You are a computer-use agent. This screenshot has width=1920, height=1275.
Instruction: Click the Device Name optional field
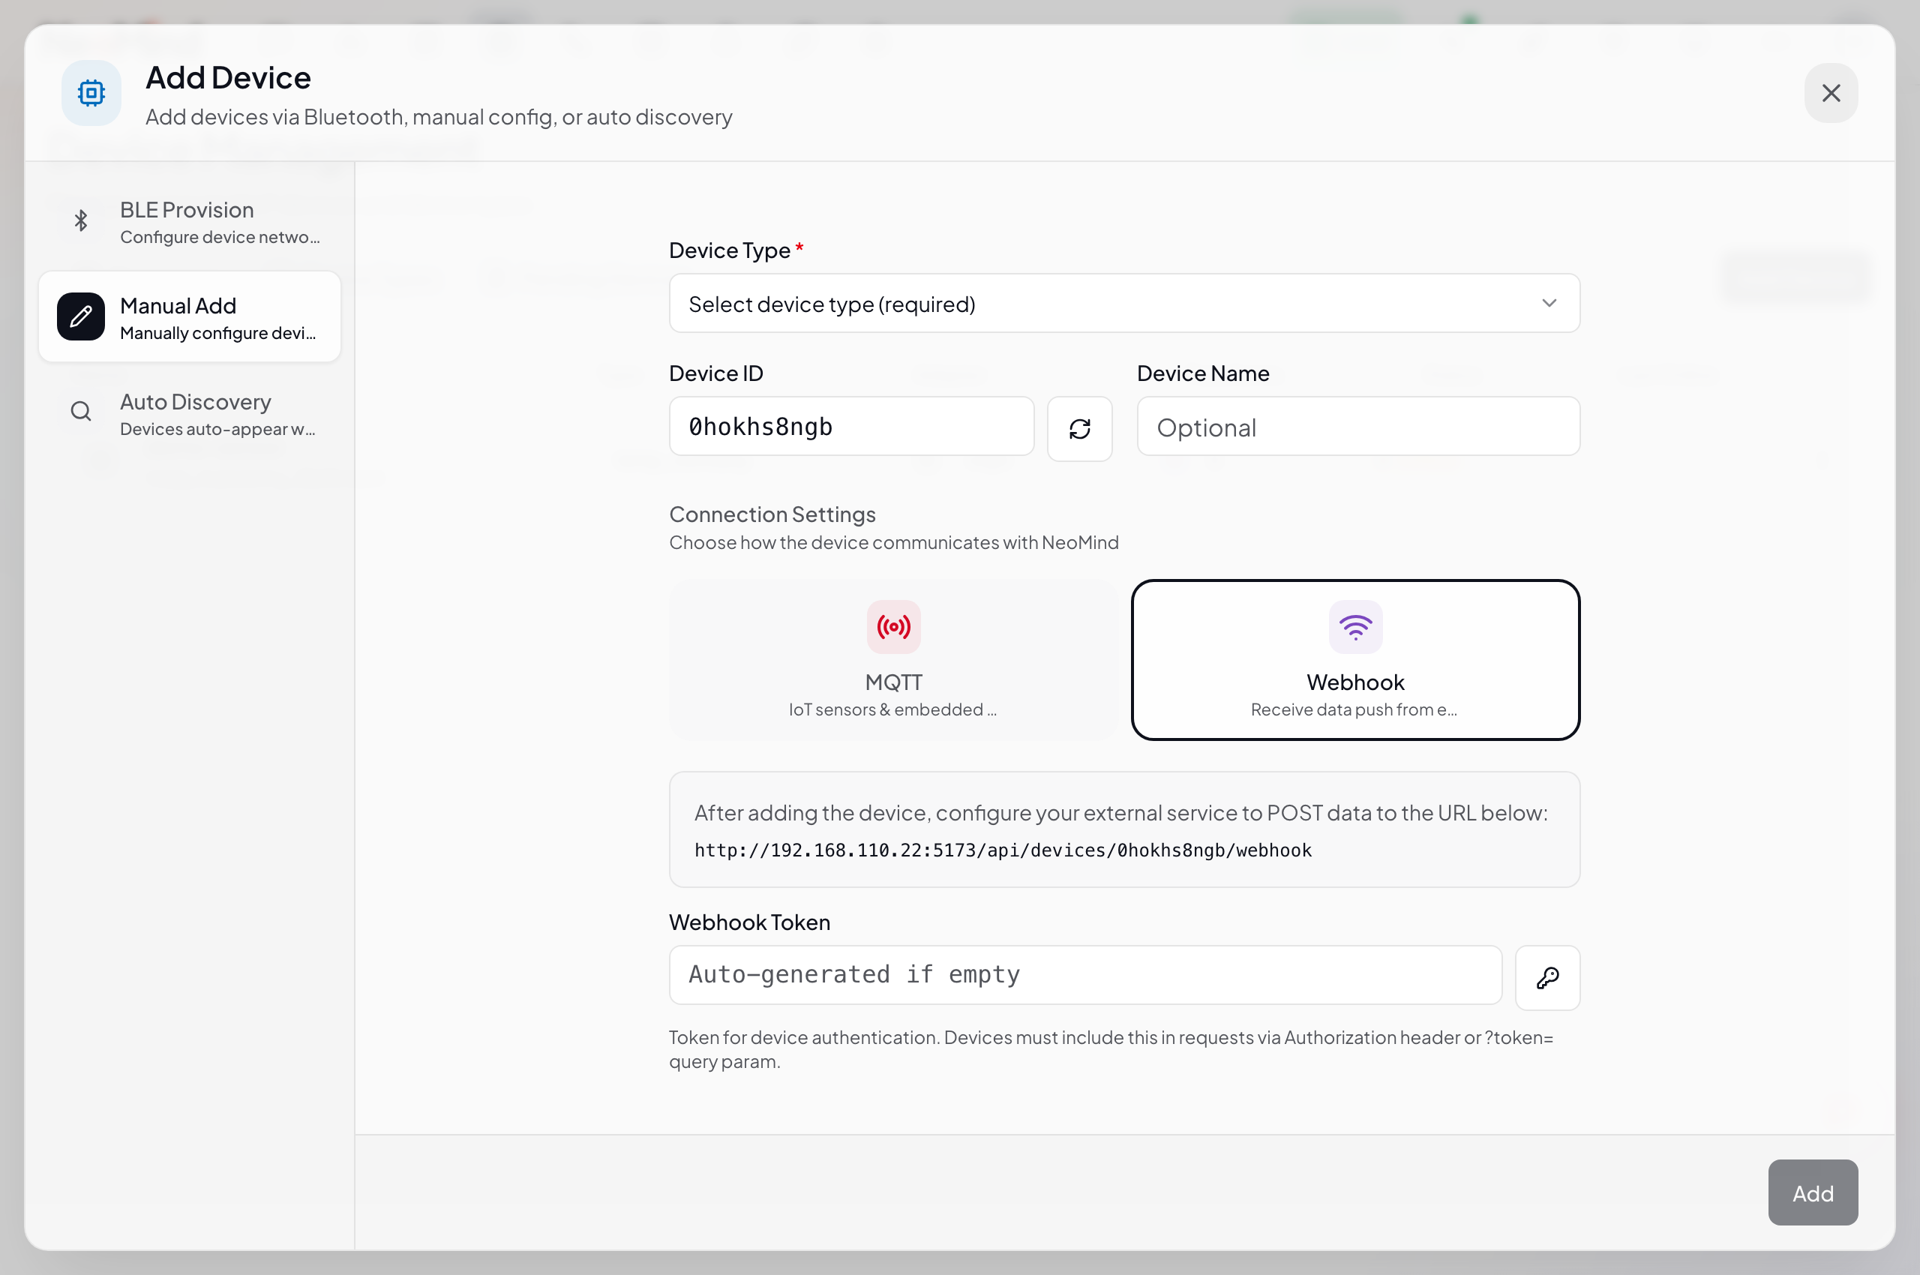tap(1358, 427)
